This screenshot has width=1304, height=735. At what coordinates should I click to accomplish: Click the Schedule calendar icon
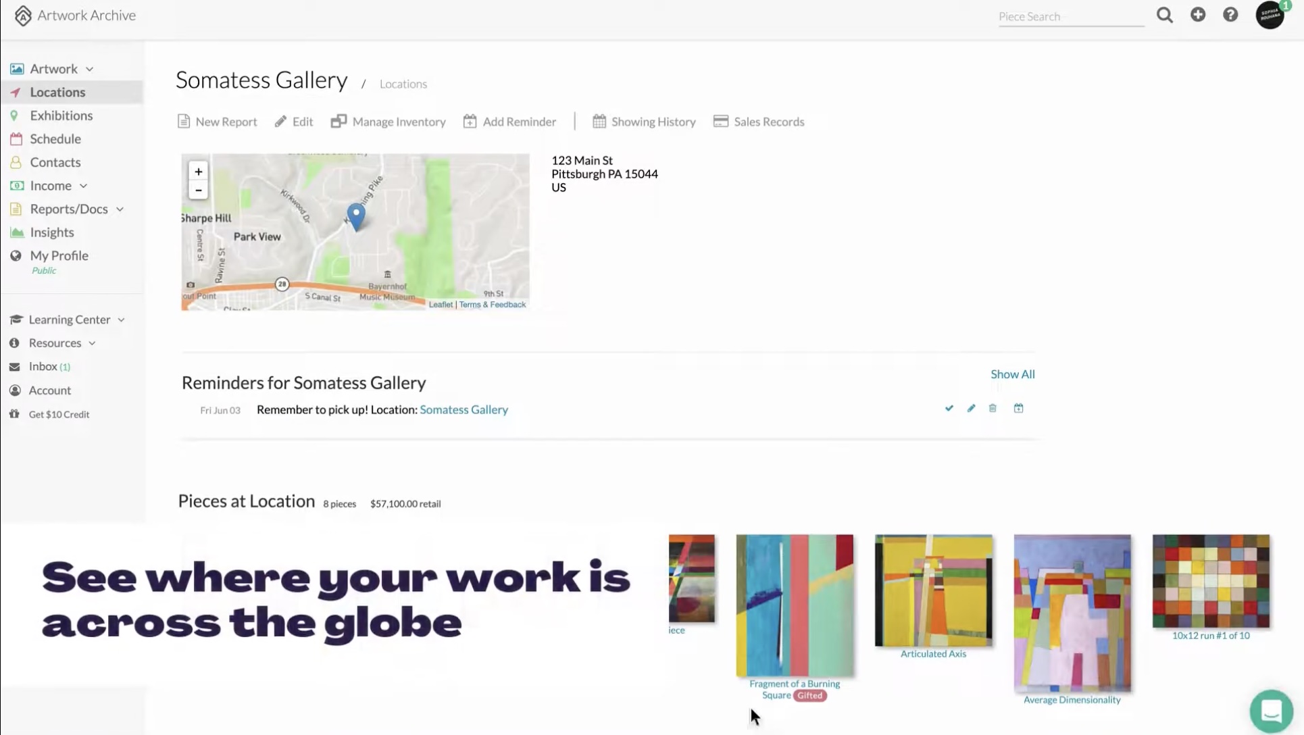16,139
